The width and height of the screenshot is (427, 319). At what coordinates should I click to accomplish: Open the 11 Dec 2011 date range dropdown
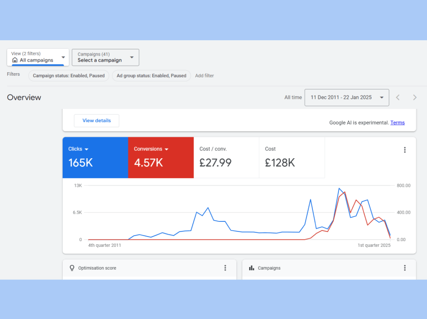[346, 97]
